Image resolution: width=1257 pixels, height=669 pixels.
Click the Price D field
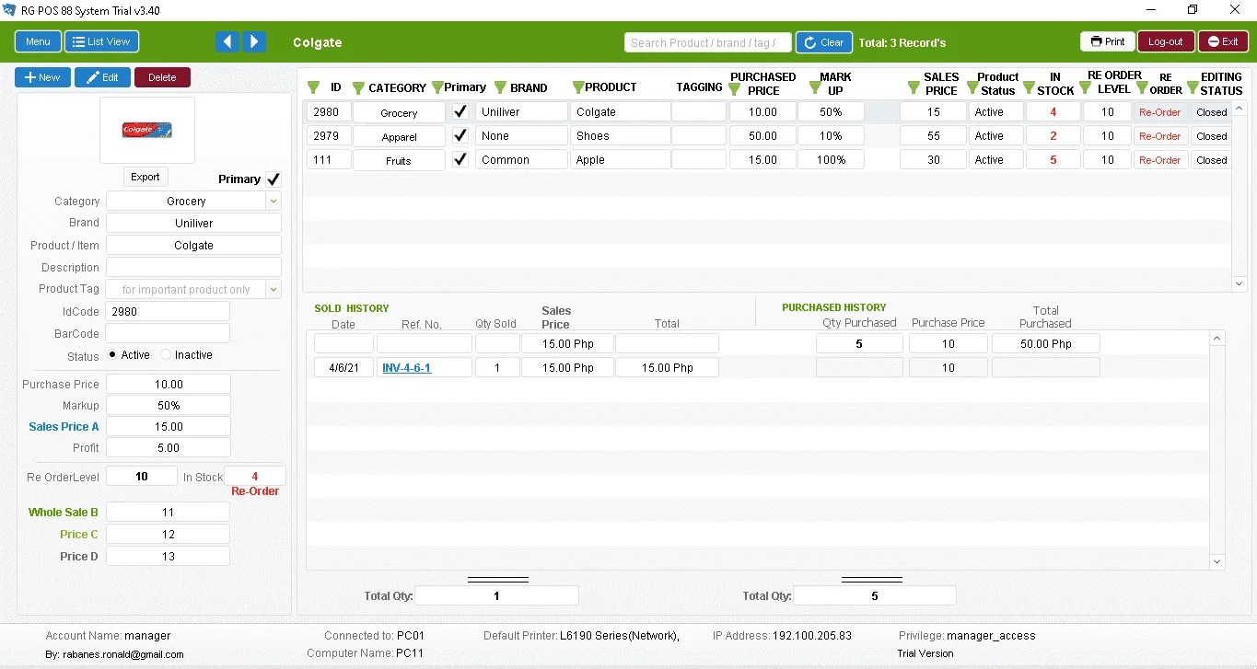click(168, 556)
